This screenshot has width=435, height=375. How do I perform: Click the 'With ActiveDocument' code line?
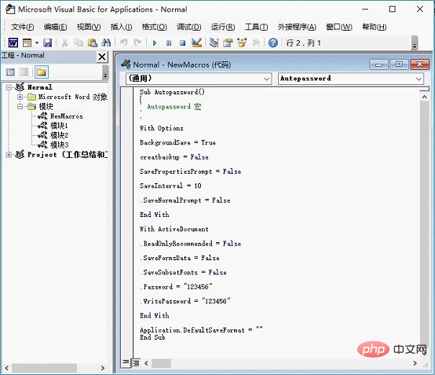click(x=174, y=230)
